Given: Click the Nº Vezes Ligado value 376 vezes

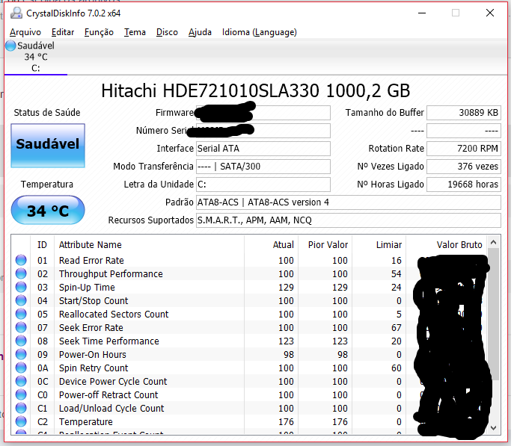Looking at the screenshot, I should pyautogui.click(x=464, y=167).
